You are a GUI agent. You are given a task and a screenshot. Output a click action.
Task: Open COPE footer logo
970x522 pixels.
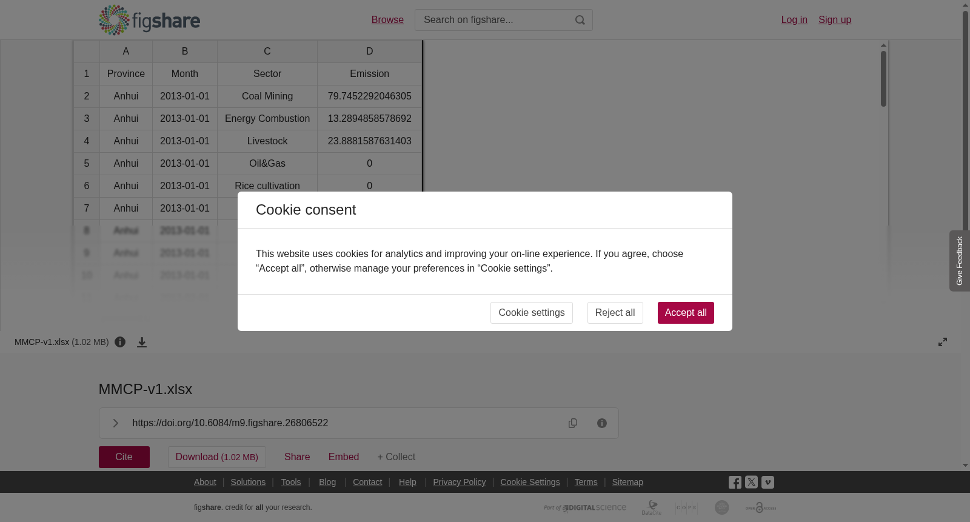point(686,507)
